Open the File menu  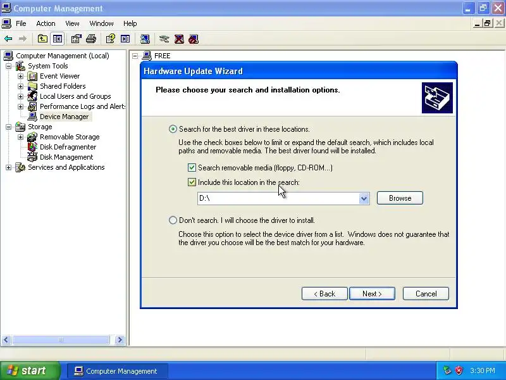(21, 23)
